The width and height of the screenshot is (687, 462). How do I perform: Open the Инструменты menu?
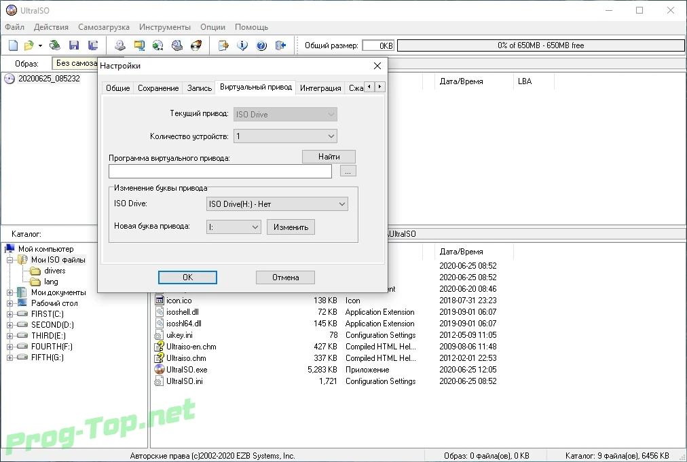(x=165, y=27)
